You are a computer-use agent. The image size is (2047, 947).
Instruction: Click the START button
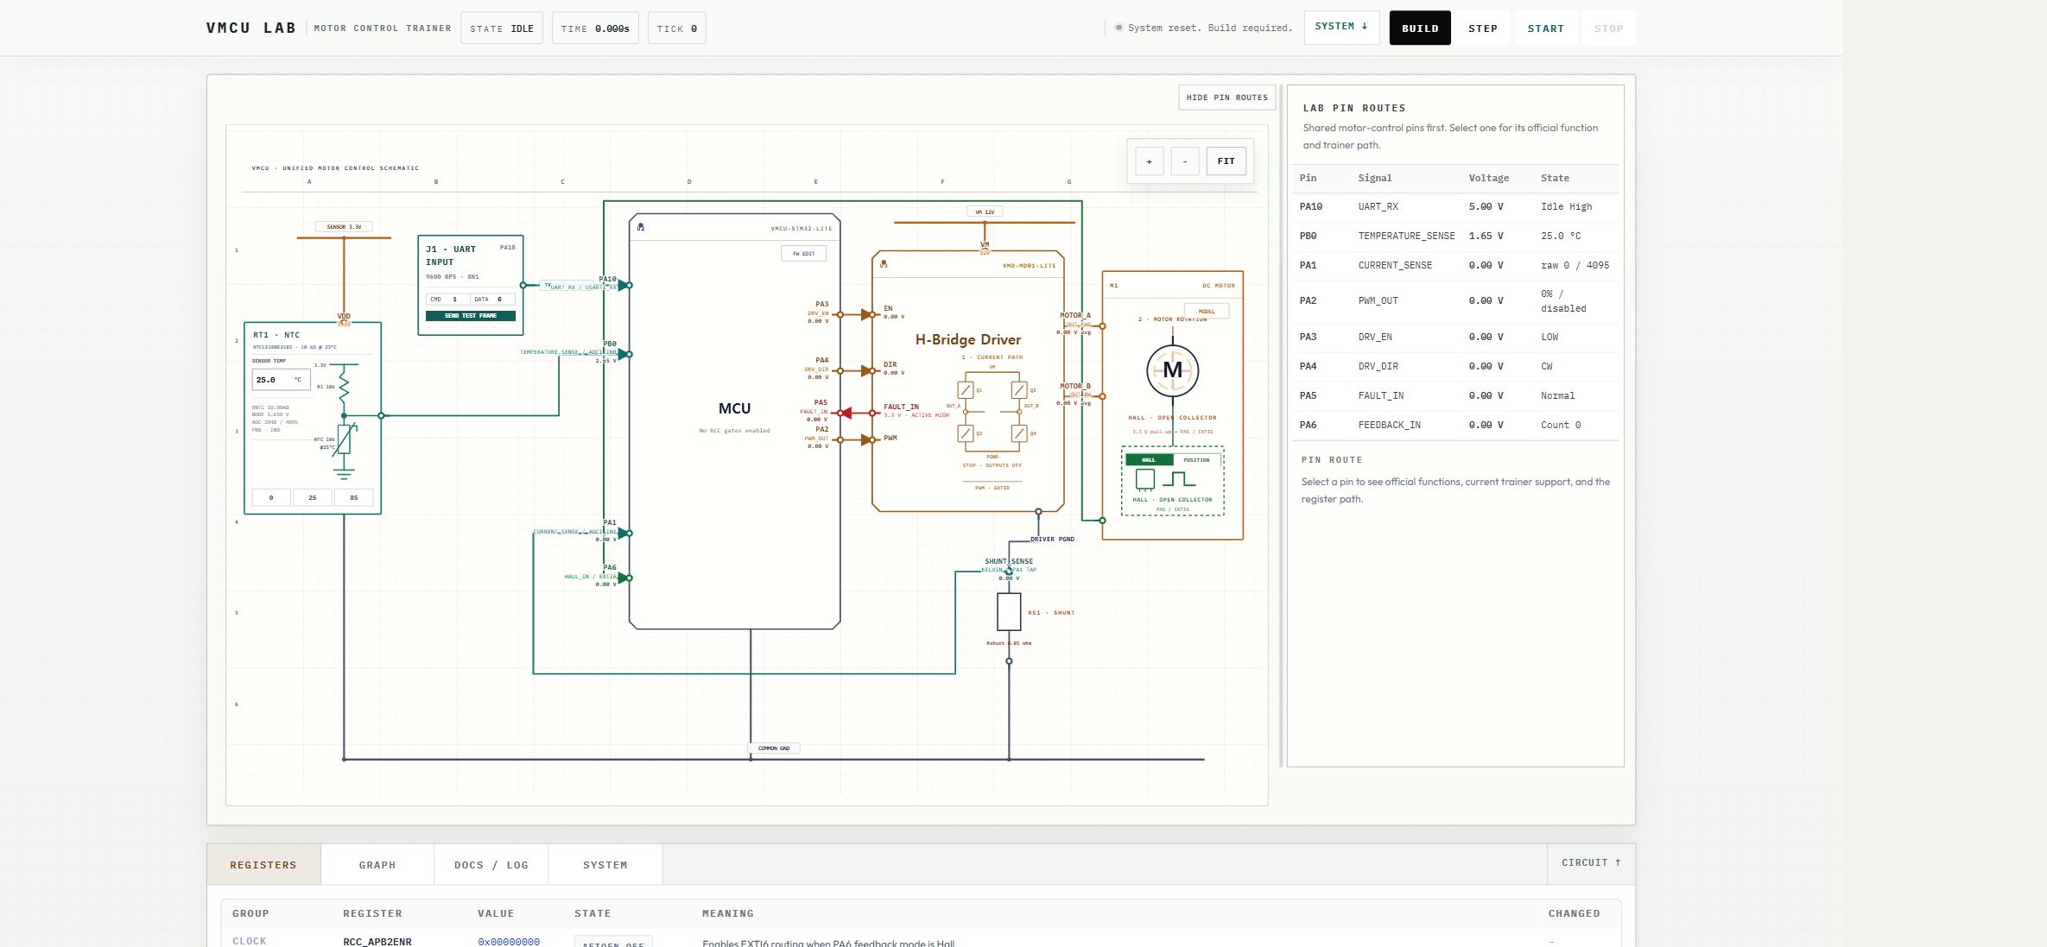pos(1545,28)
